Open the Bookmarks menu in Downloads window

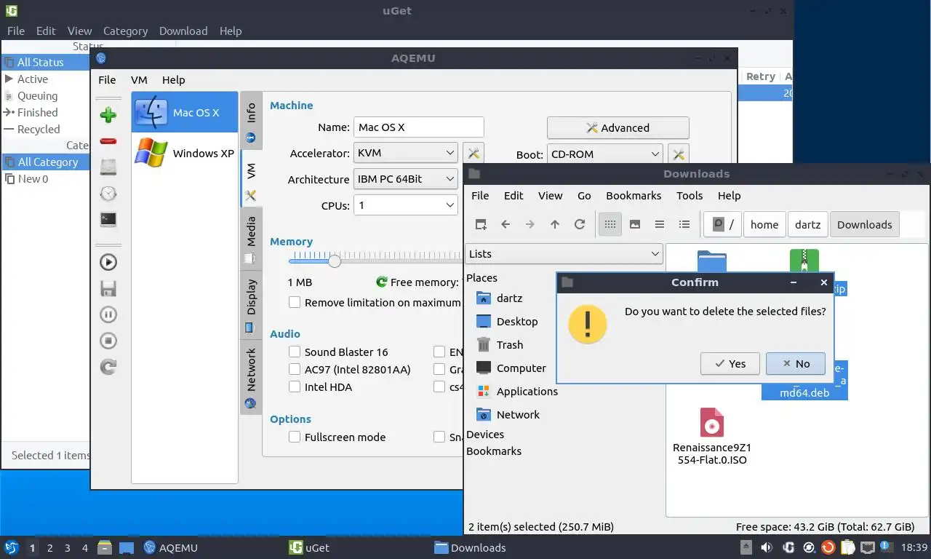(634, 195)
